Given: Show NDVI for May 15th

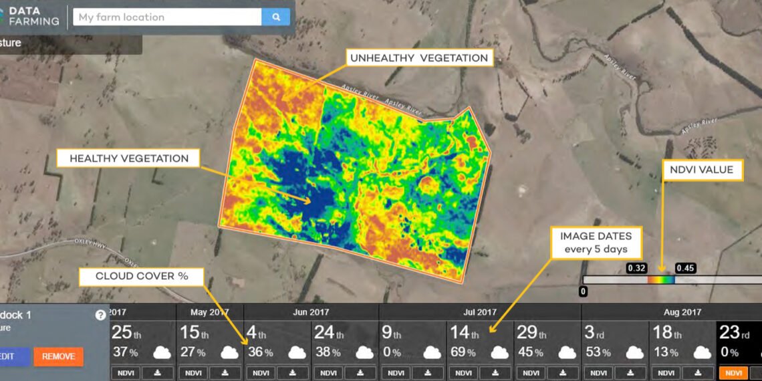Looking at the screenshot, I should [x=193, y=373].
